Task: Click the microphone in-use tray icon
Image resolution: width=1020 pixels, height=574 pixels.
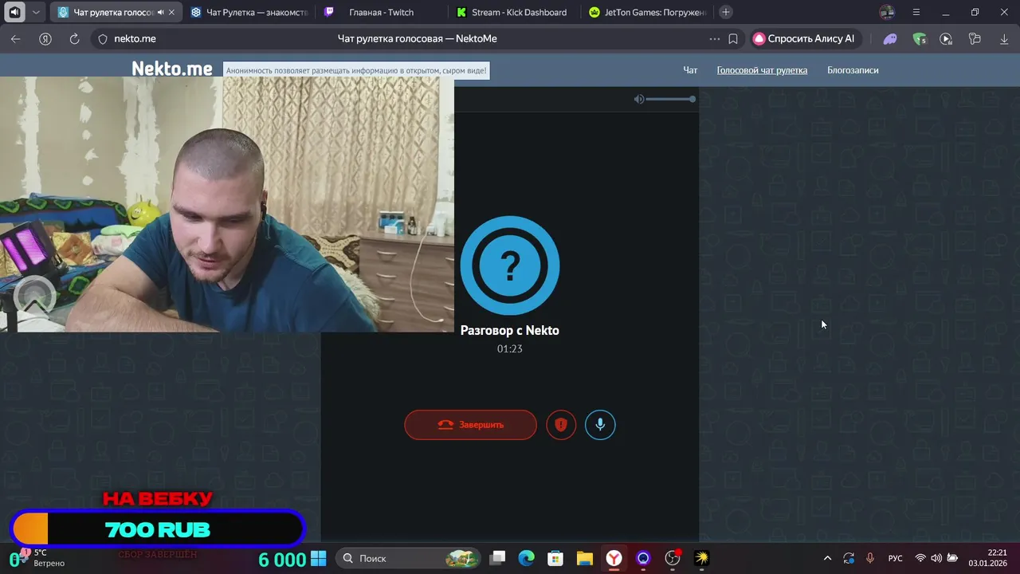Action: [x=870, y=558]
